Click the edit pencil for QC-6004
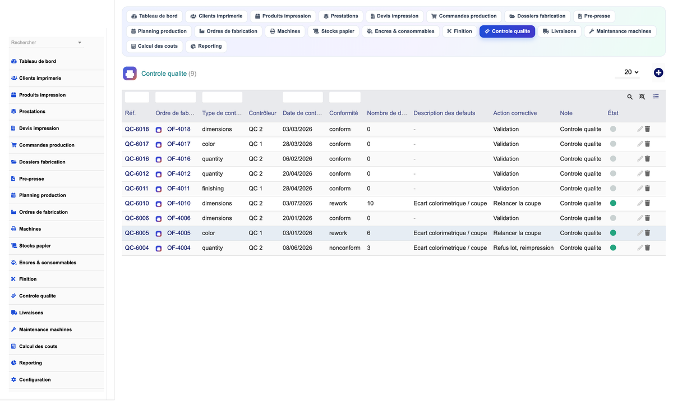Viewport: 673px width, 417px height. coord(640,248)
